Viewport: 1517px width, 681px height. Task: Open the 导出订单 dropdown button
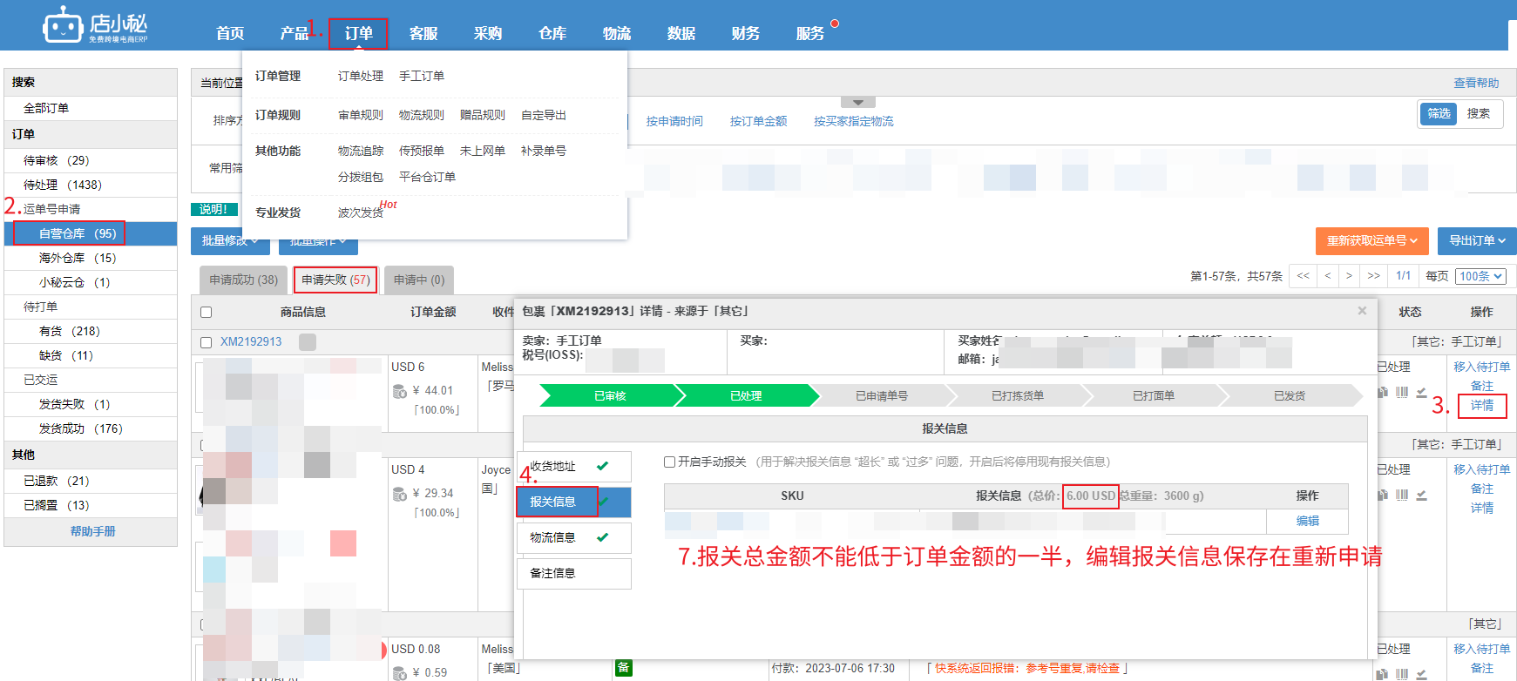pyautogui.click(x=1477, y=241)
